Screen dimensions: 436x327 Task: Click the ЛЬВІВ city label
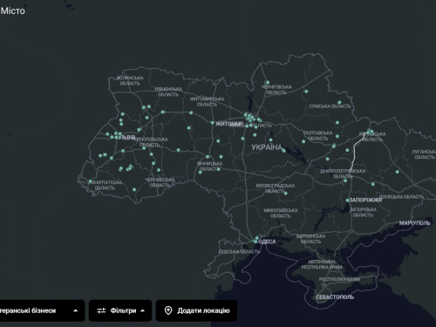pos(128,138)
